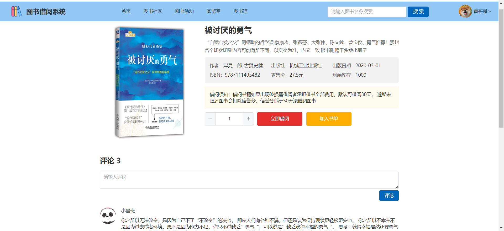
Task: Click the book title 被讨厌的勇气
Action: [228, 30]
